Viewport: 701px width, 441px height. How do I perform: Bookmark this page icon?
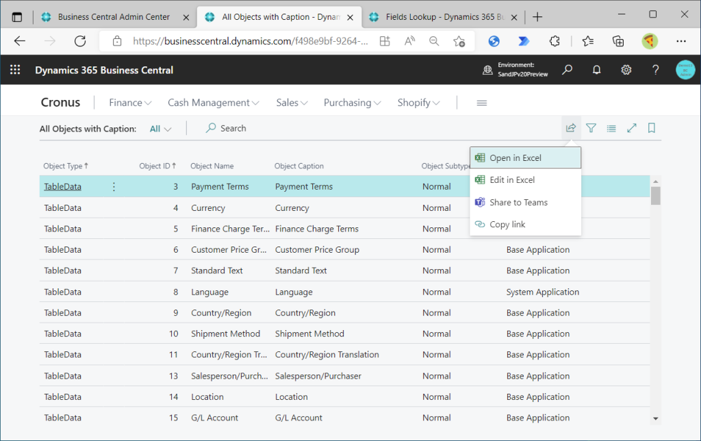tap(652, 128)
